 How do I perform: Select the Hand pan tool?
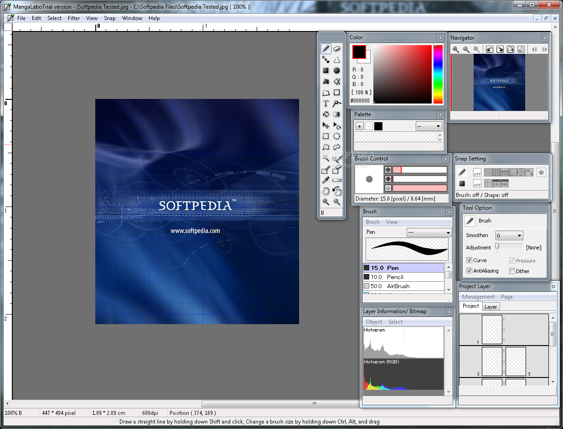click(325, 191)
